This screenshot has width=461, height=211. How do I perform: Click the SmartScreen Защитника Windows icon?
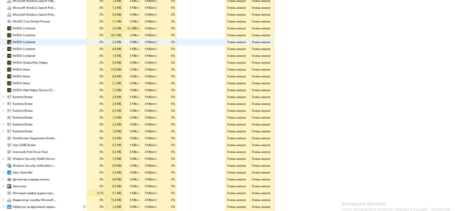[9, 138]
